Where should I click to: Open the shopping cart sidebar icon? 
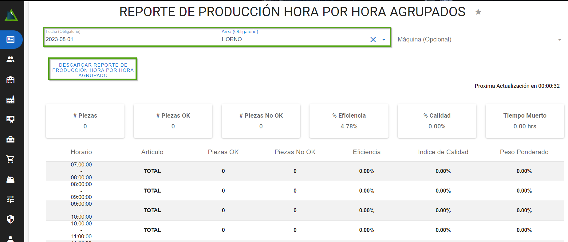coord(10,159)
